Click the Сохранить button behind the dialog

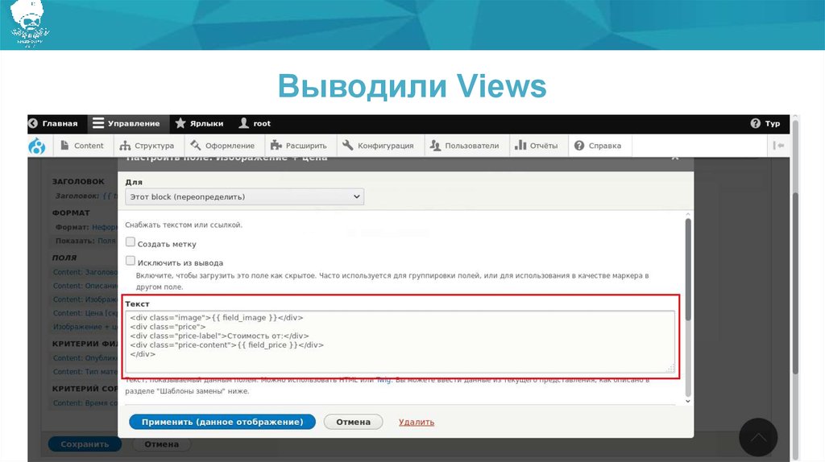click(x=85, y=444)
